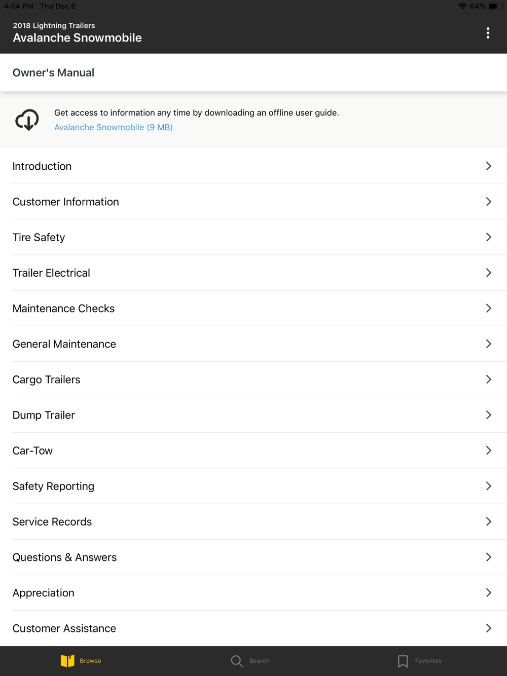Viewport: 507px width, 676px height.
Task: Tap the Favorites bookmark icon
Action: 403,661
